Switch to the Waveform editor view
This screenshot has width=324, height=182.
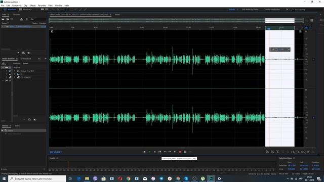click(x=10, y=10)
